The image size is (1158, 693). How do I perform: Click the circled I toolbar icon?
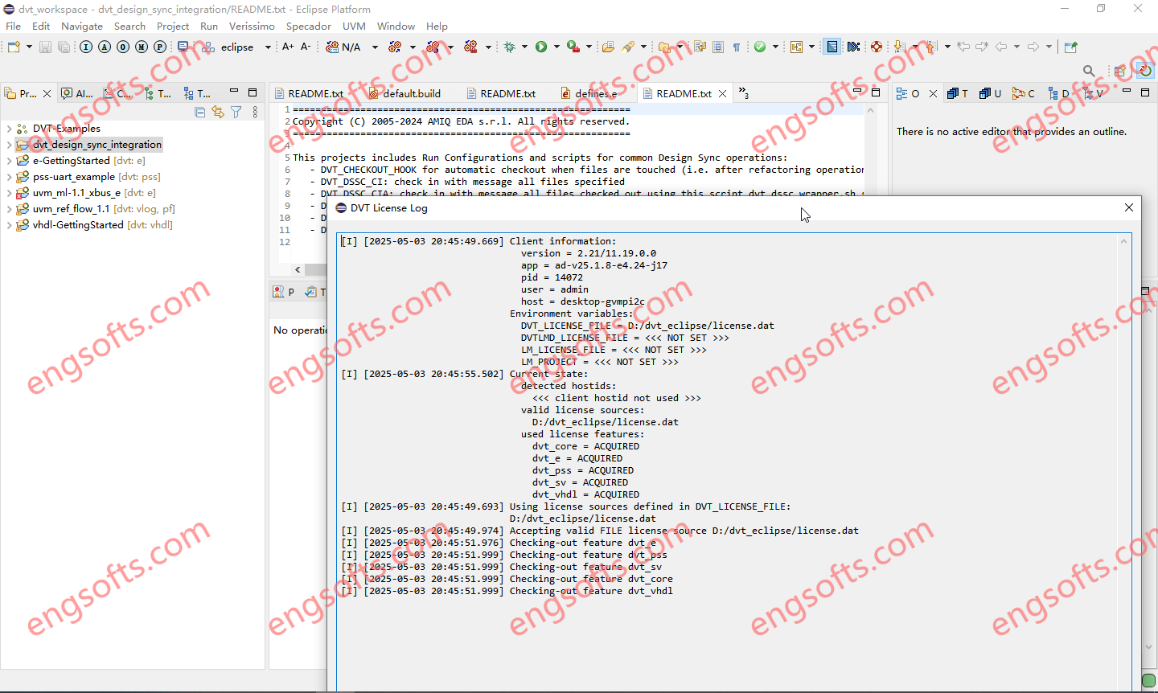86,47
